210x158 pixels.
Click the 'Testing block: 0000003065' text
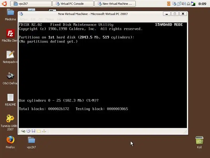102,109
